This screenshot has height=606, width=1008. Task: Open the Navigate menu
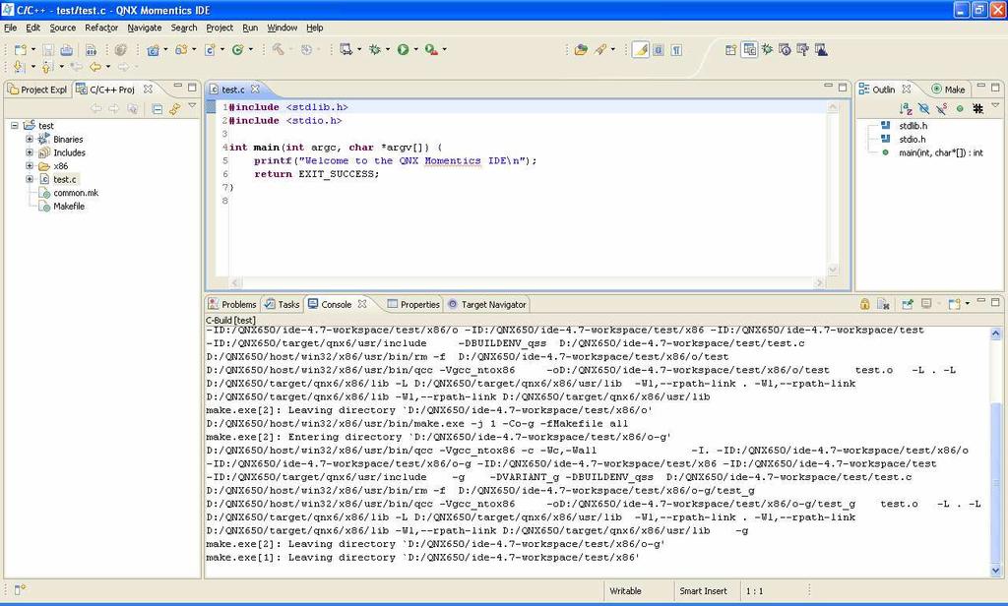pos(145,28)
